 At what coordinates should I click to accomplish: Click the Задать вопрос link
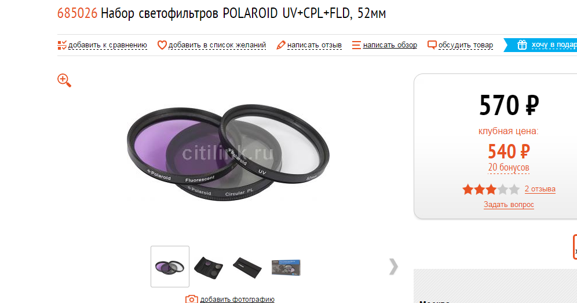pos(509,205)
